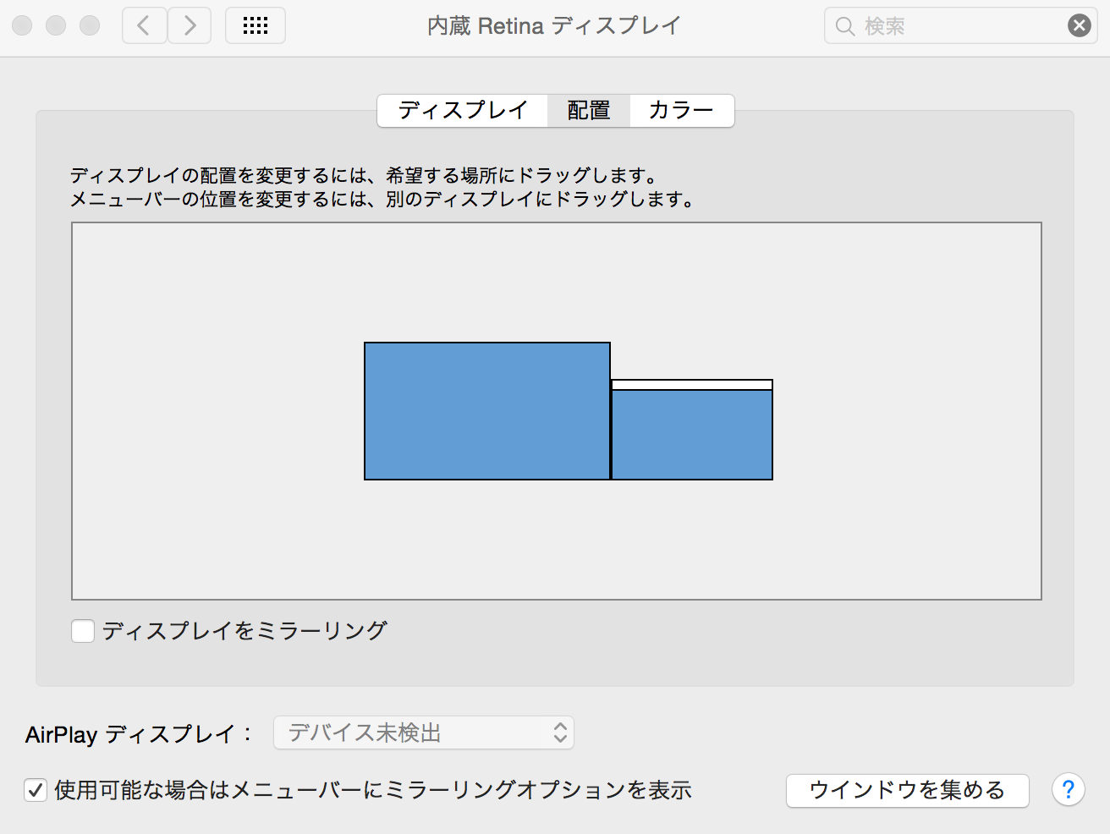The height and width of the screenshot is (834, 1110).
Task: Click the white menu bar strip on small display
Action: [692, 385]
